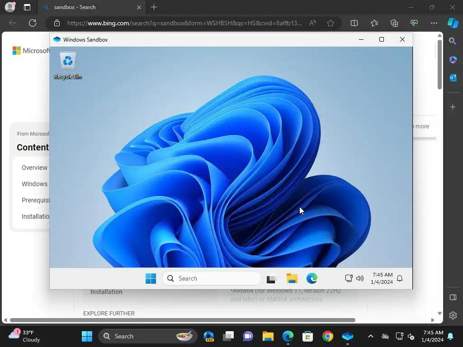Viewport: 463px width, 347px height.
Task: Open Edge sidebar settings gear
Action: click(453, 315)
